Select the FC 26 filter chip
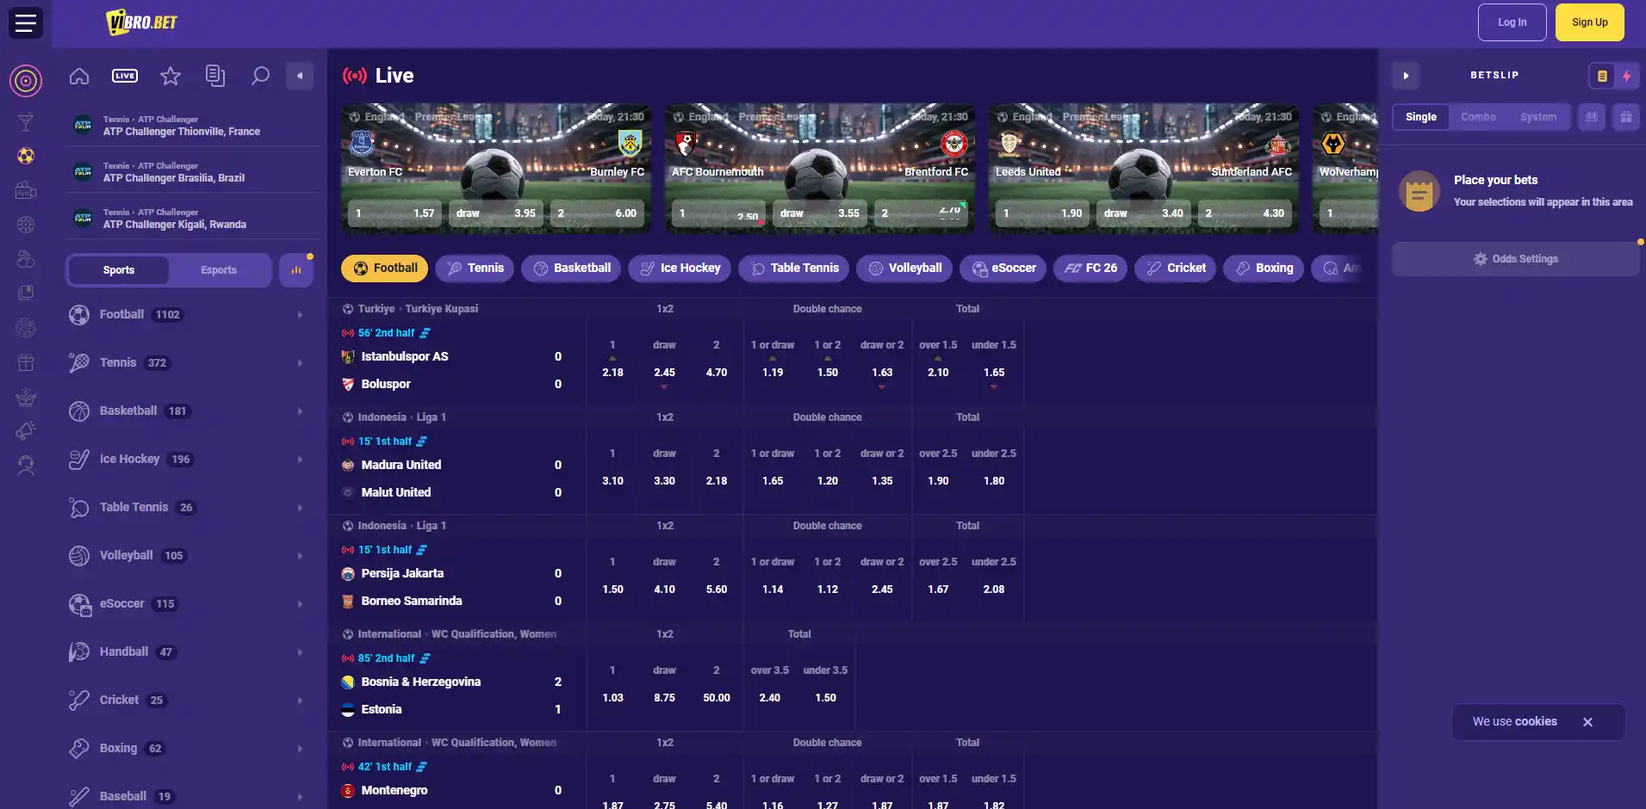Viewport: 1646px width, 809px height. 1090,269
